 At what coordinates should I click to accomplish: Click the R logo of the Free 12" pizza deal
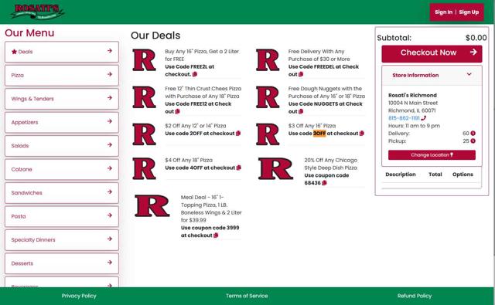pyautogui.click(x=145, y=97)
